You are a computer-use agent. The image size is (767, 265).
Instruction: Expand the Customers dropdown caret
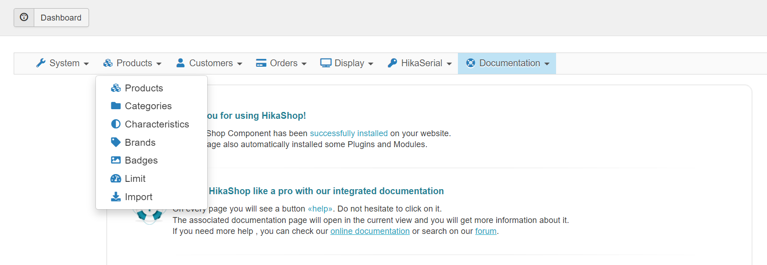(x=240, y=64)
